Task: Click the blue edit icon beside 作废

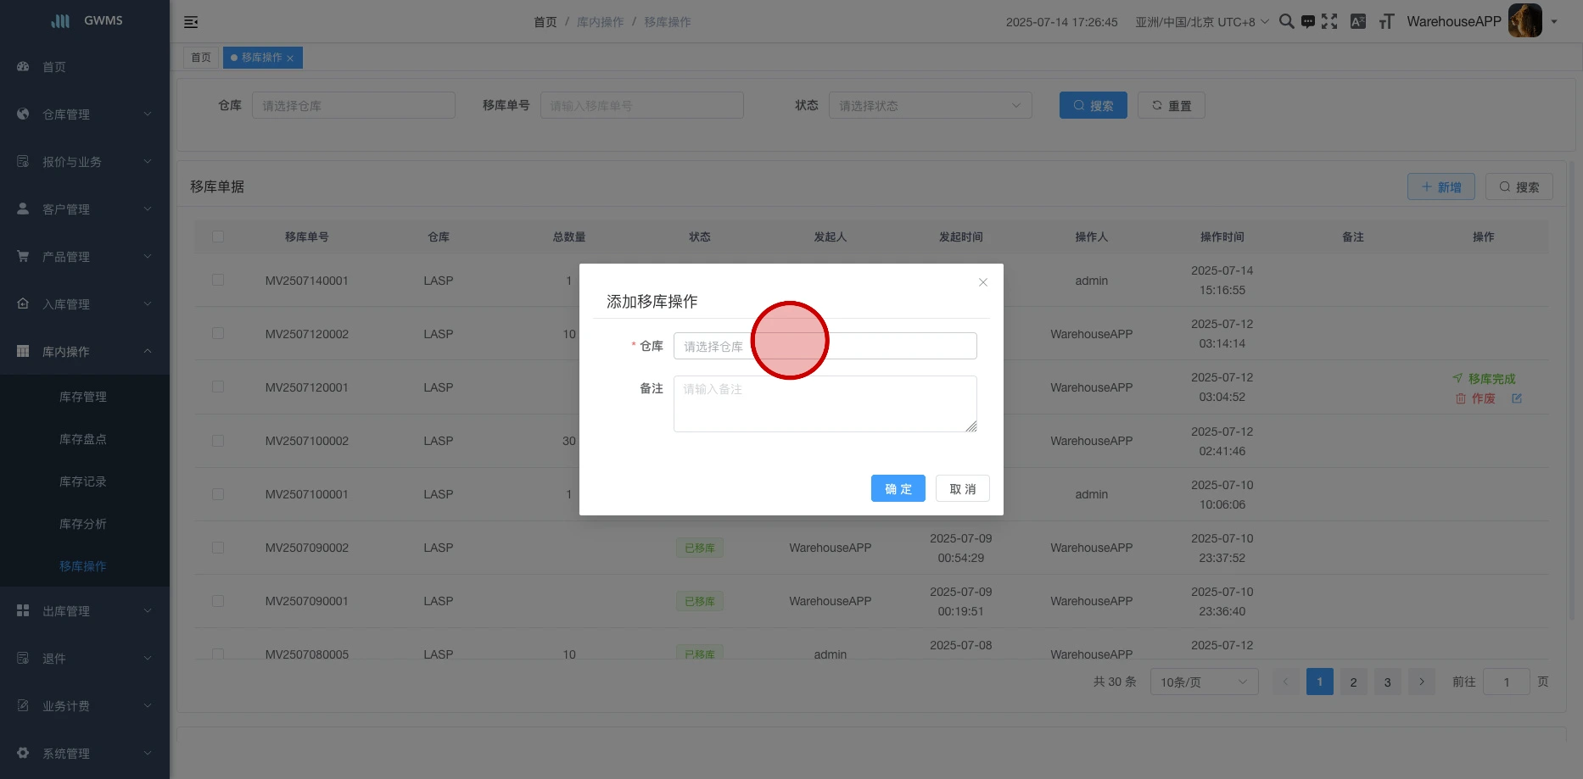Action: coord(1517,398)
